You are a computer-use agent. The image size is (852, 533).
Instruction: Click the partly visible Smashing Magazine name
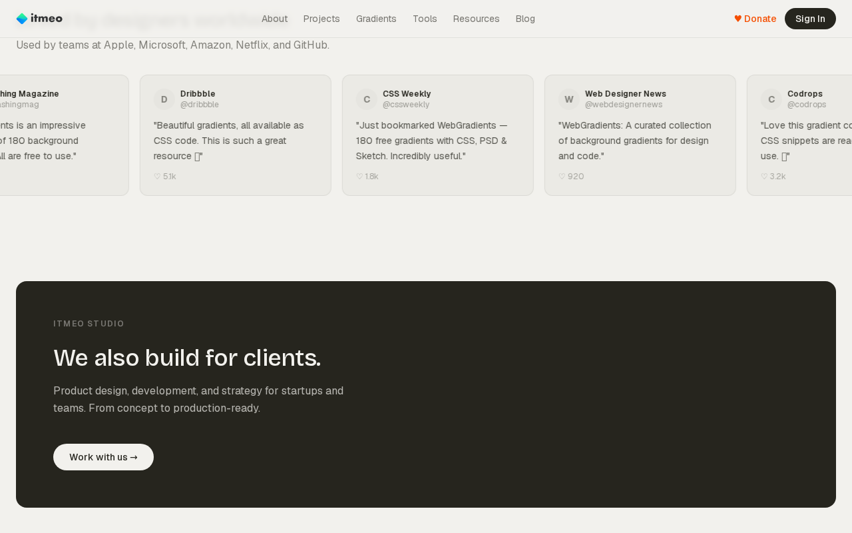click(x=29, y=94)
